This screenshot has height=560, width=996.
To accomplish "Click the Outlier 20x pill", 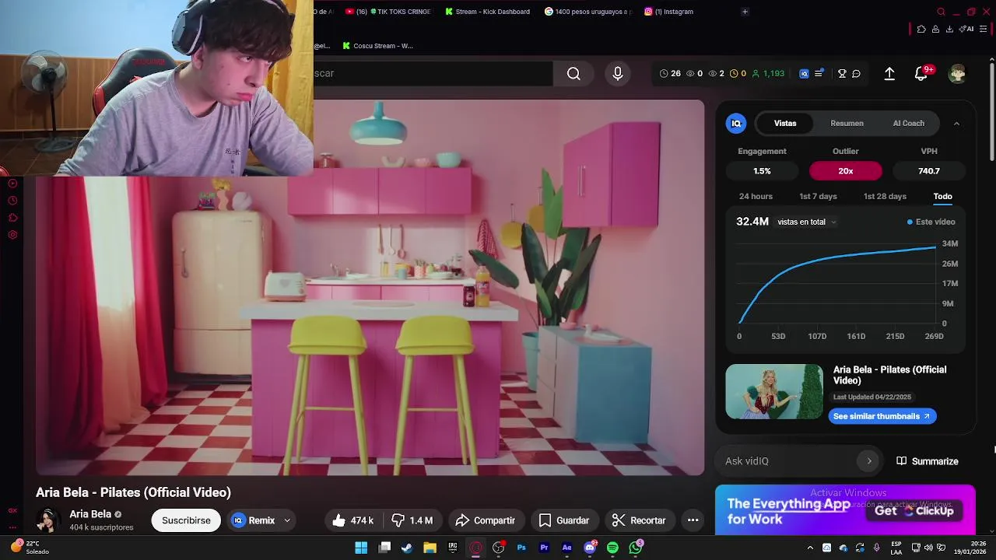I will coord(846,171).
